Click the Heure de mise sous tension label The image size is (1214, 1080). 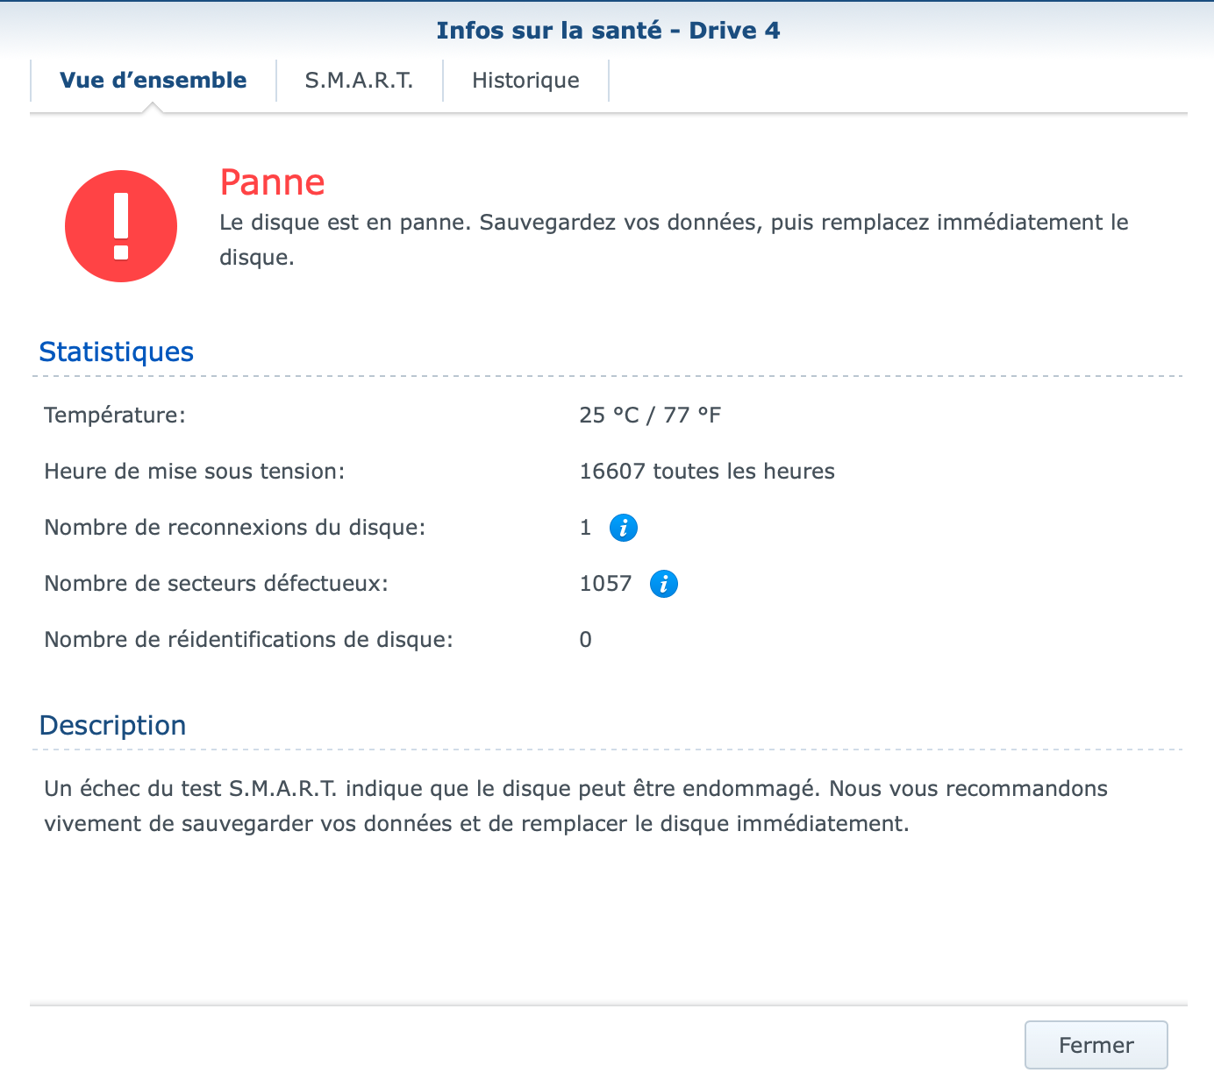click(x=195, y=472)
